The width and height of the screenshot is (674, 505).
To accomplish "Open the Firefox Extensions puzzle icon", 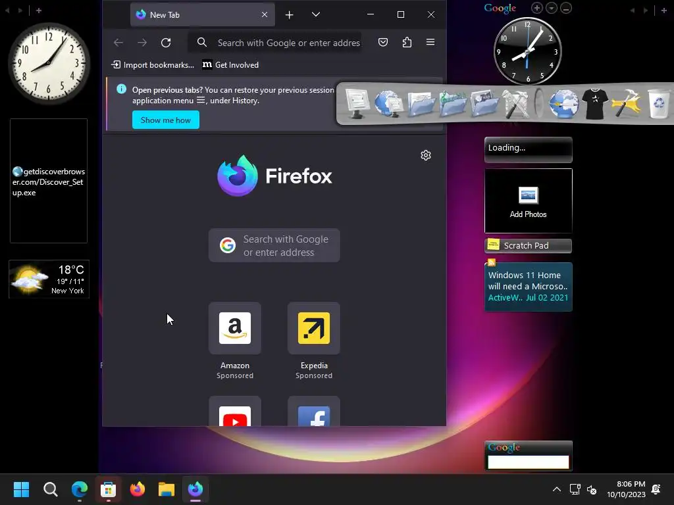I will pos(407,42).
